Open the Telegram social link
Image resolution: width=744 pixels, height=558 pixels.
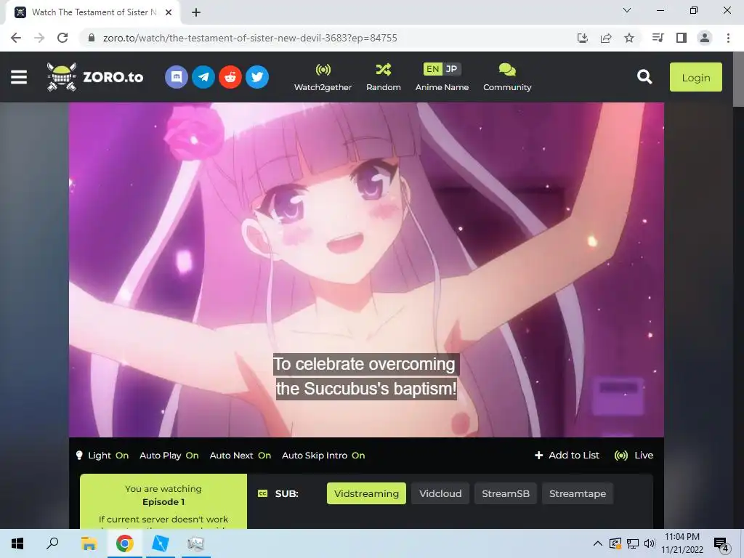click(x=203, y=77)
